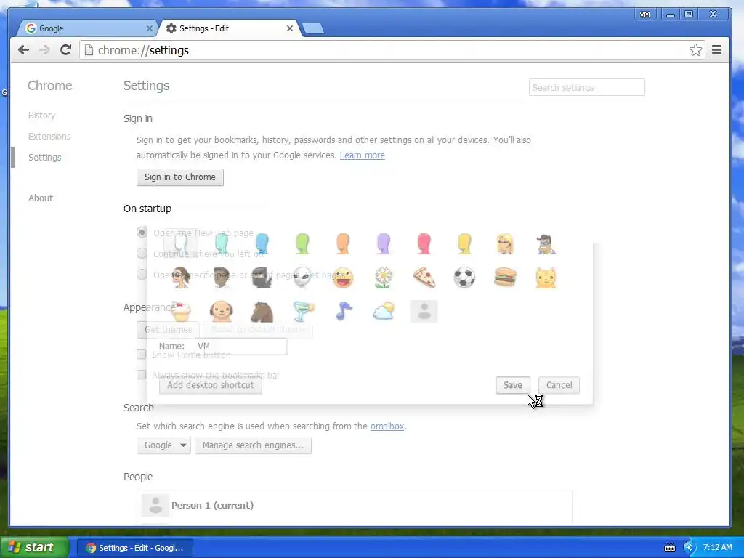
Task: Select the pizza slice avatar
Action: (424, 278)
